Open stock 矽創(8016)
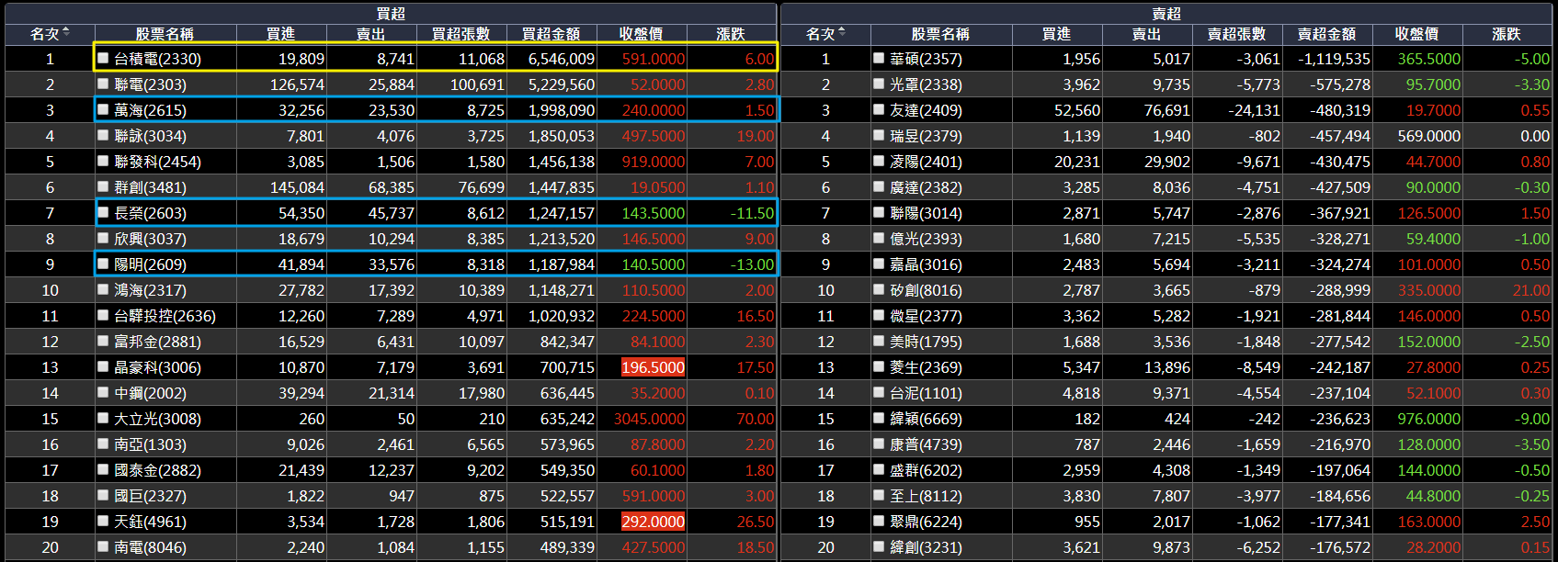Viewport: 1558px width, 562px height. (x=926, y=290)
